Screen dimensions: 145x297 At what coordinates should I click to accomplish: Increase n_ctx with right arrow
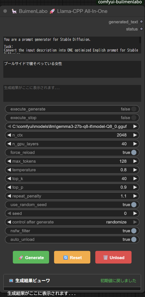click(135, 135)
